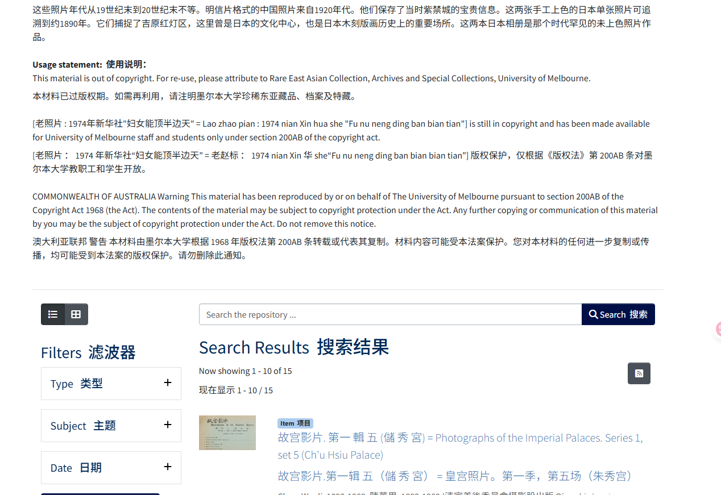Click the magnifying glass search icon
The image size is (721, 495).
pos(593,314)
